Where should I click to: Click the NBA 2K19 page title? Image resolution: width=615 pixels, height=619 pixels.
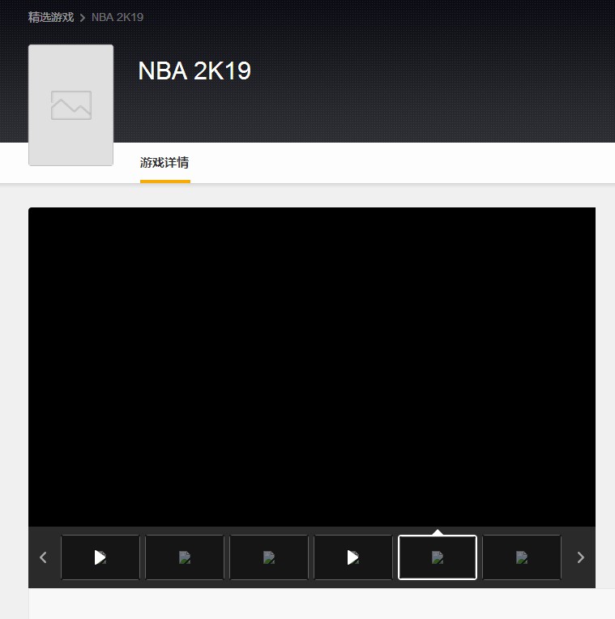pos(194,71)
